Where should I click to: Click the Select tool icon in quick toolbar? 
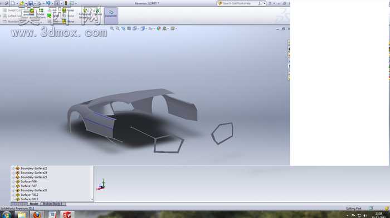pos(57,3)
